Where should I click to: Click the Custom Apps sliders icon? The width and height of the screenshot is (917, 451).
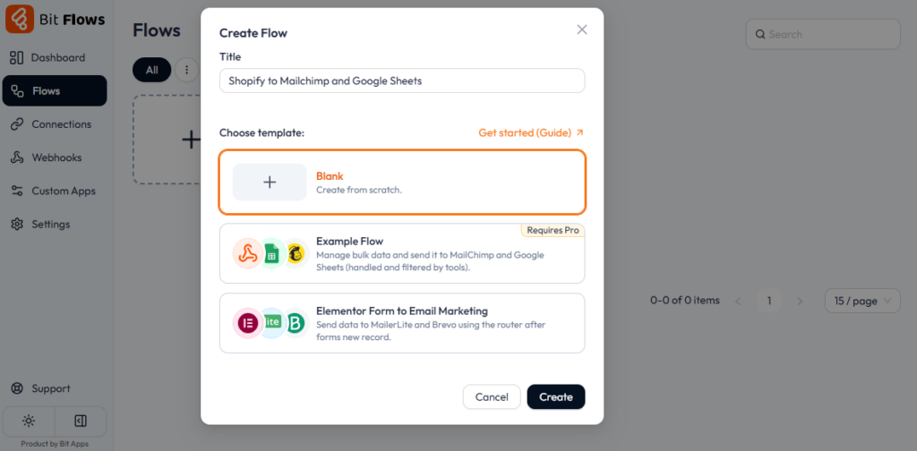tap(16, 191)
